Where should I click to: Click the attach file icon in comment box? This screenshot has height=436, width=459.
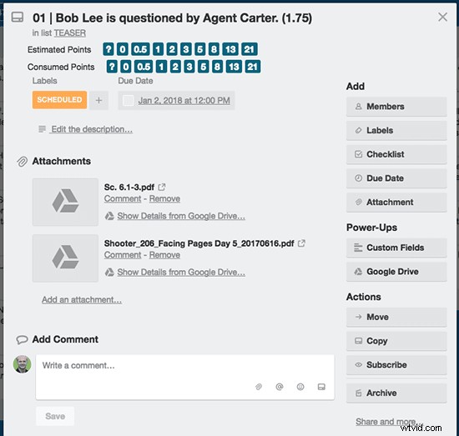pos(259,387)
